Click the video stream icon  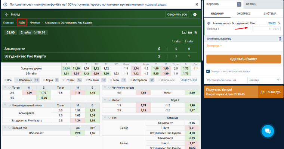click(x=184, y=32)
